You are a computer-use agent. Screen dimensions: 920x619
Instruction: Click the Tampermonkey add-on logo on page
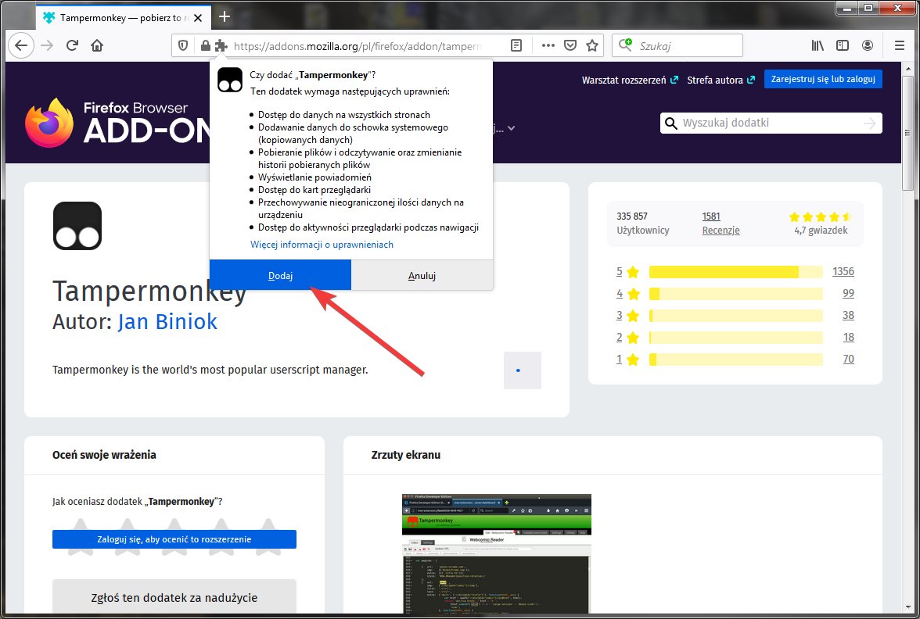77,226
